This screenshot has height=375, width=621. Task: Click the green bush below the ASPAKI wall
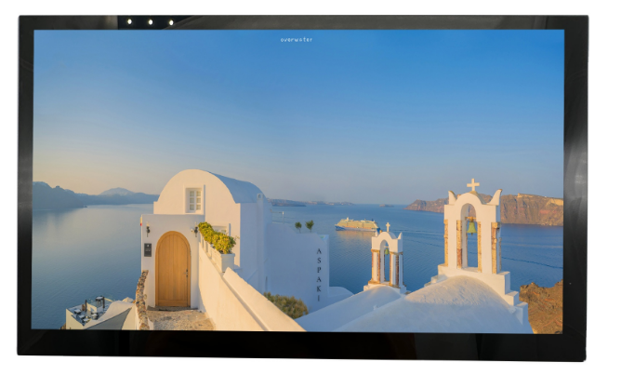coord(285,305)
